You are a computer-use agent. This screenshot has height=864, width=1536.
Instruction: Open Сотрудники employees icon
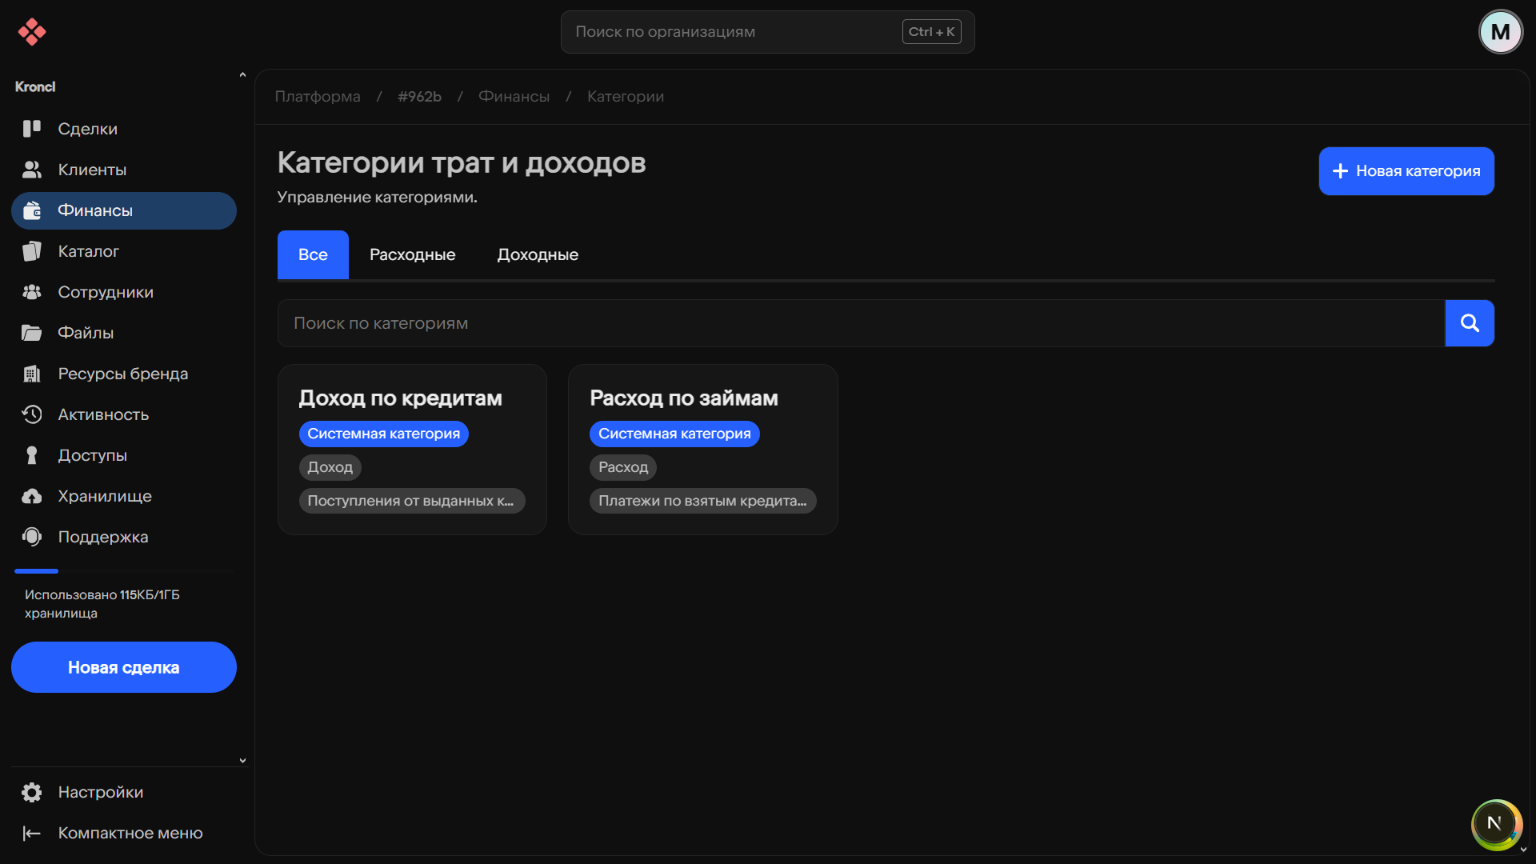[32, 292]
